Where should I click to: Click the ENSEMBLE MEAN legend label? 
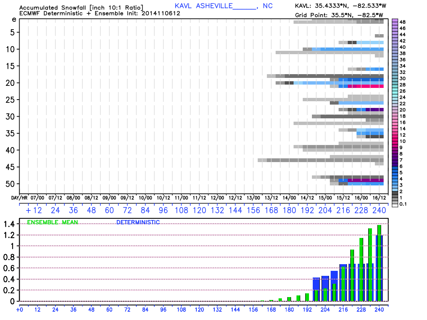[x=52, y=222]
